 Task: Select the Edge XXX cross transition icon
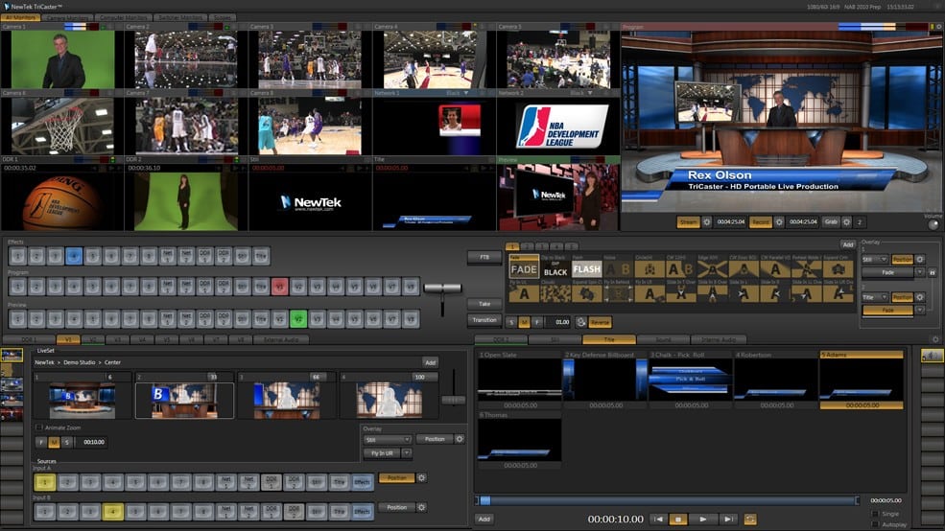click(713, 269)
